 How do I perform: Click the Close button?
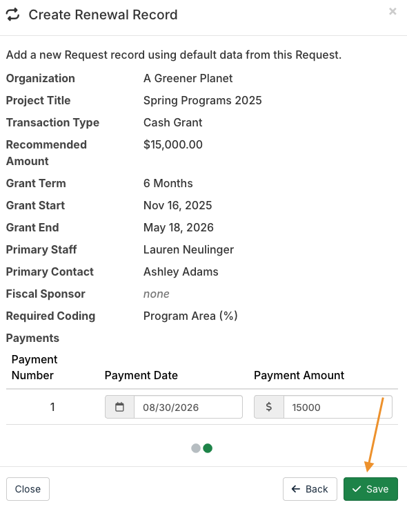coord(28,489)
